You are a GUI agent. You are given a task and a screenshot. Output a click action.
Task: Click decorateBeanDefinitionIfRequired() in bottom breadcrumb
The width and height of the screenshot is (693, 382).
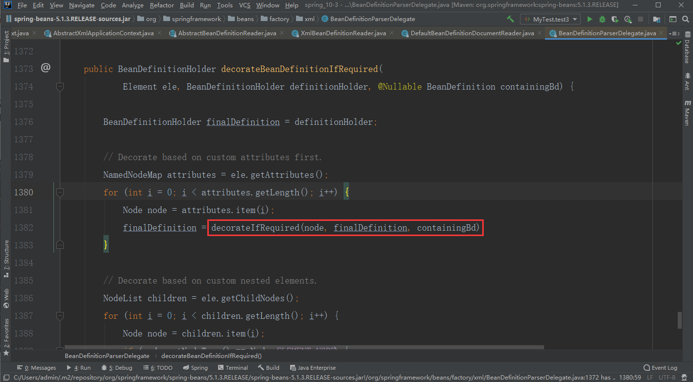pos(211,356)
